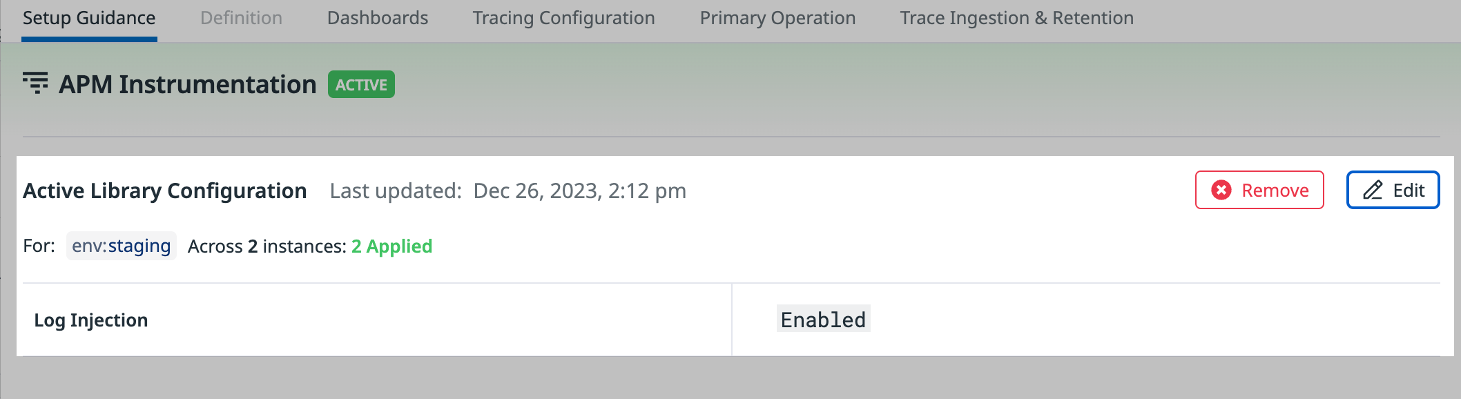Click the red X icon in Remove
This screenshot has width=1461, height=399.
tap(1221, 190)
